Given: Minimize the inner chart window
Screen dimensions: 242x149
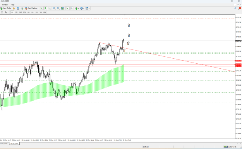Looking at the screenshot, I should coord(235,5).
